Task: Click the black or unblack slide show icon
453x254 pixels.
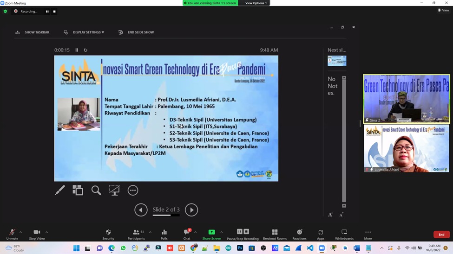Action: tap(114, 190)
